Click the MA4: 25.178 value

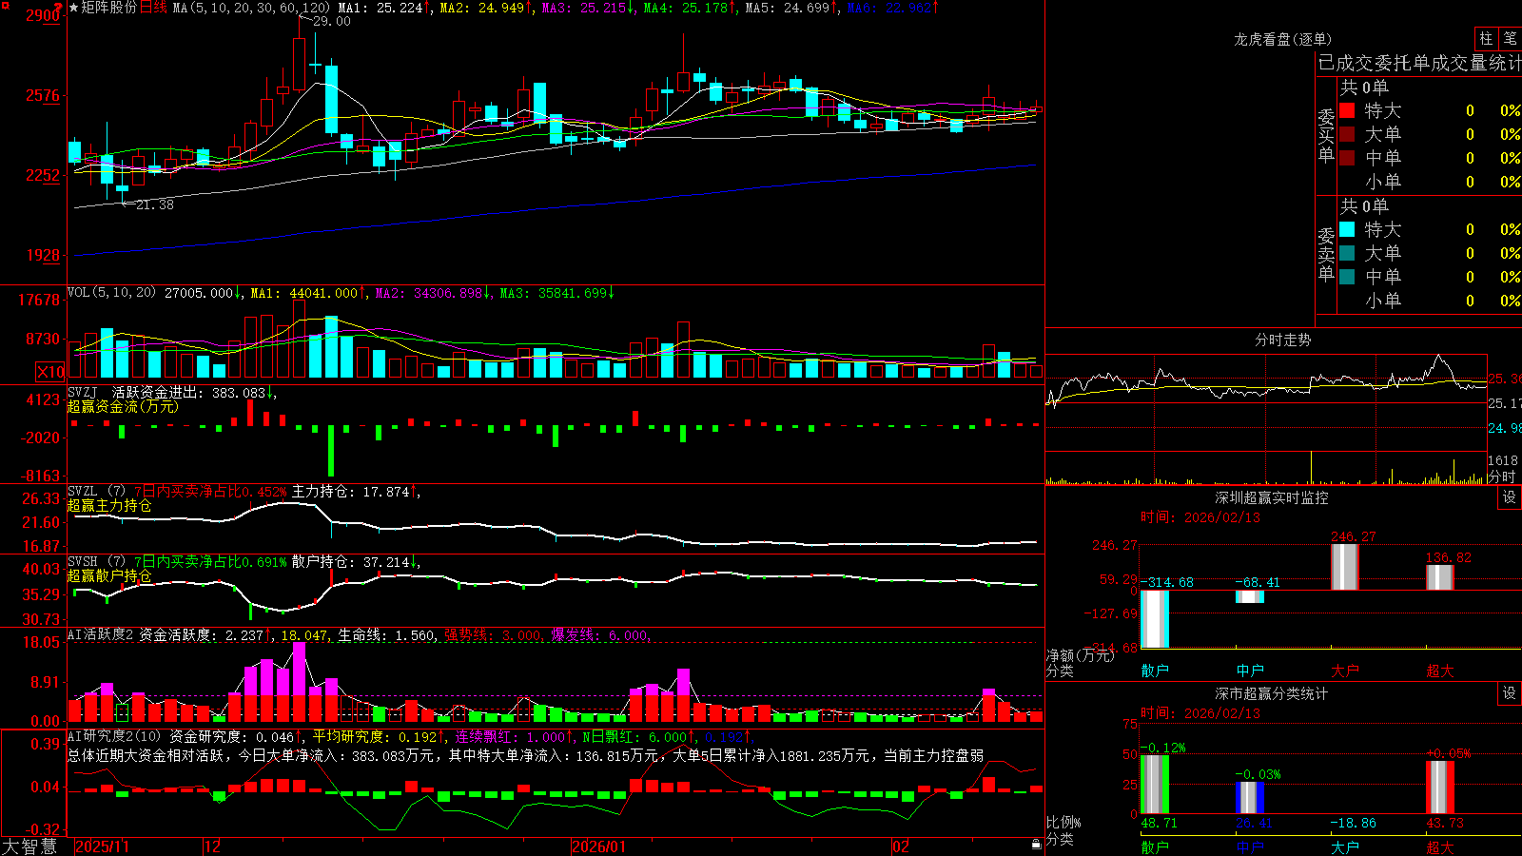[688, 8]
